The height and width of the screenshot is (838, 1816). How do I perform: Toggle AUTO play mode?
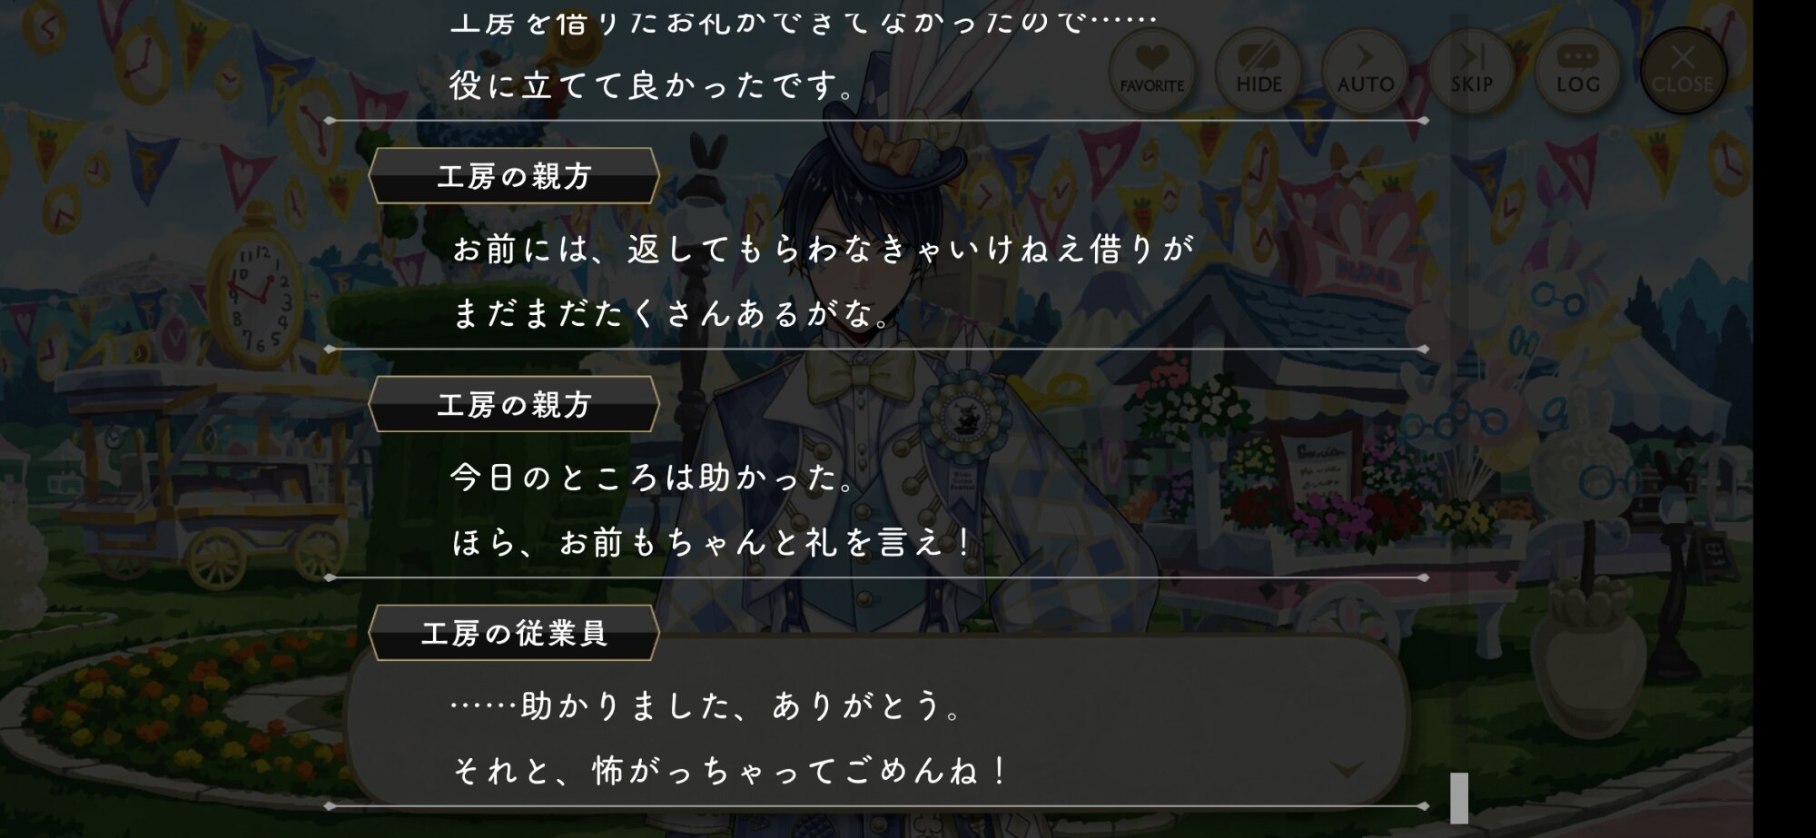pos(1365,71)
